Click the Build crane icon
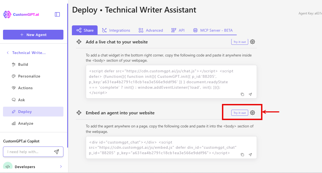Viewport: 322px width, 173px height. tap(14, 64)
